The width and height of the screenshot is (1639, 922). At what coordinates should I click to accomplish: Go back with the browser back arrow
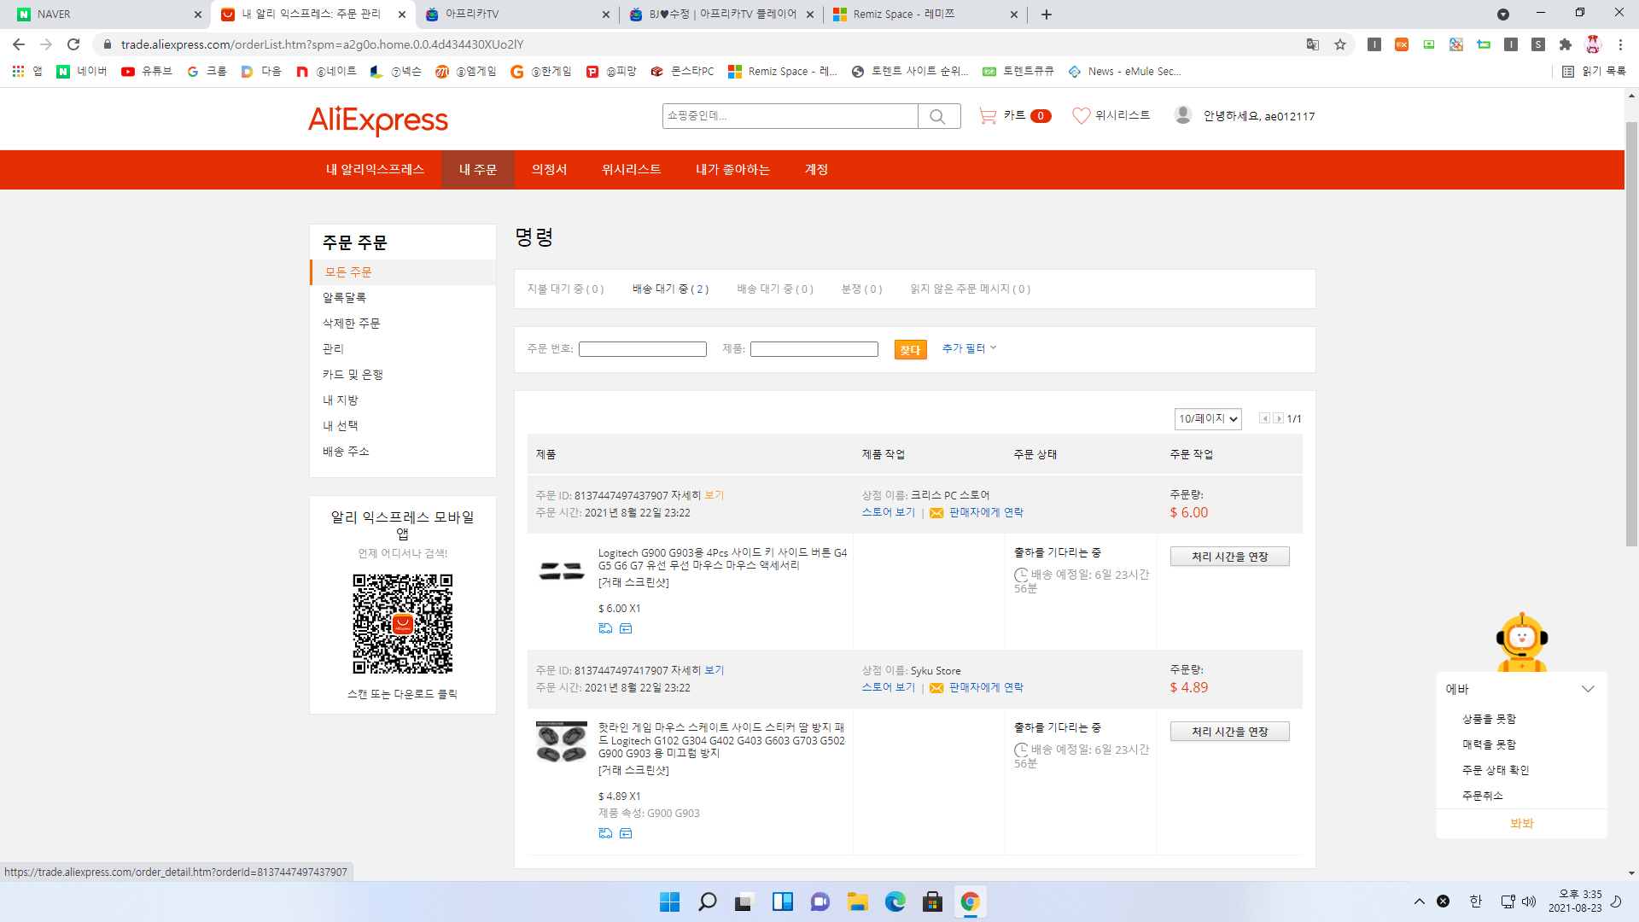pyautogui.click(x=19, y=44)
